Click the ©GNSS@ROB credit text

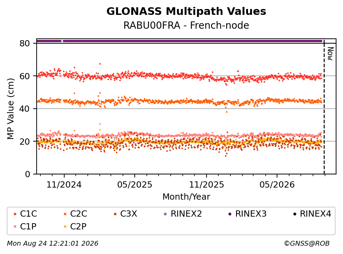(x=307, y=244)
